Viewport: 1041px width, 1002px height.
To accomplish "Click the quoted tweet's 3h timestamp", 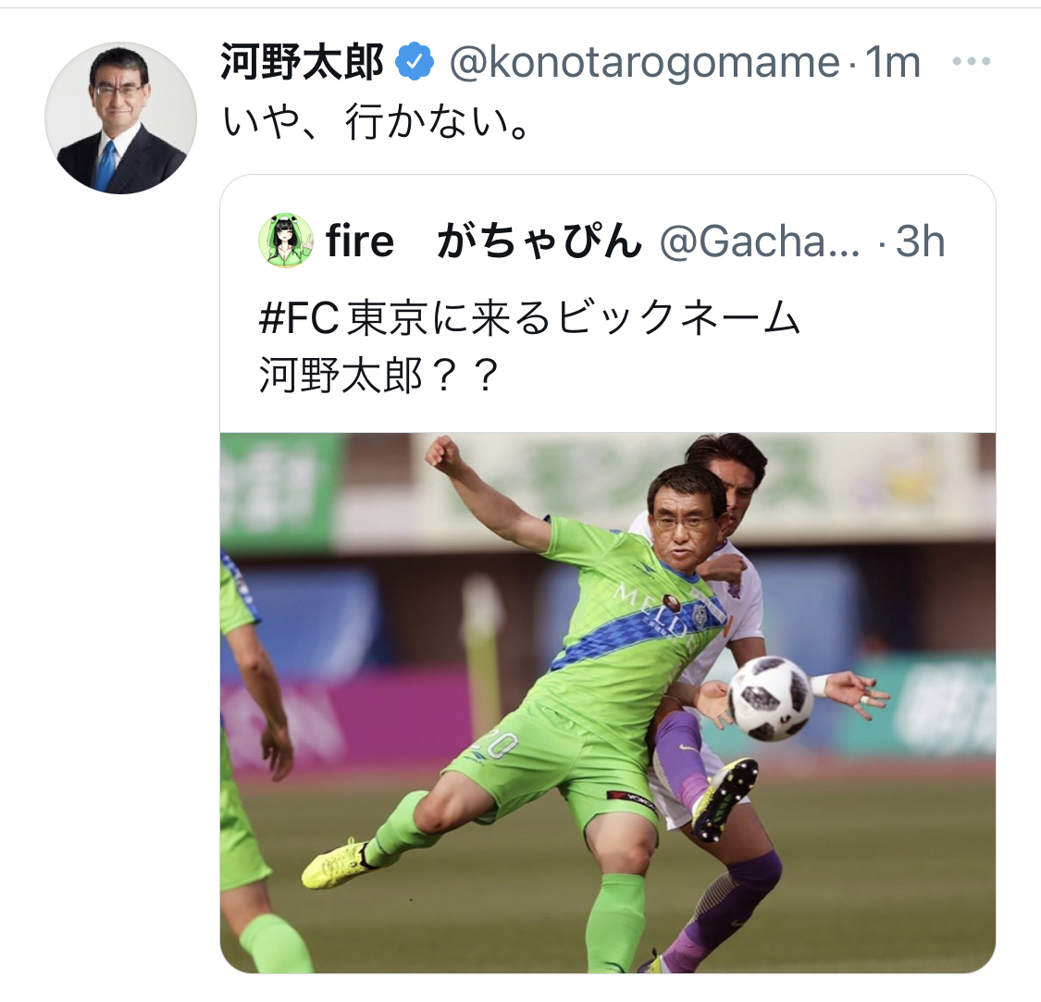I will [x=919, y=241].
